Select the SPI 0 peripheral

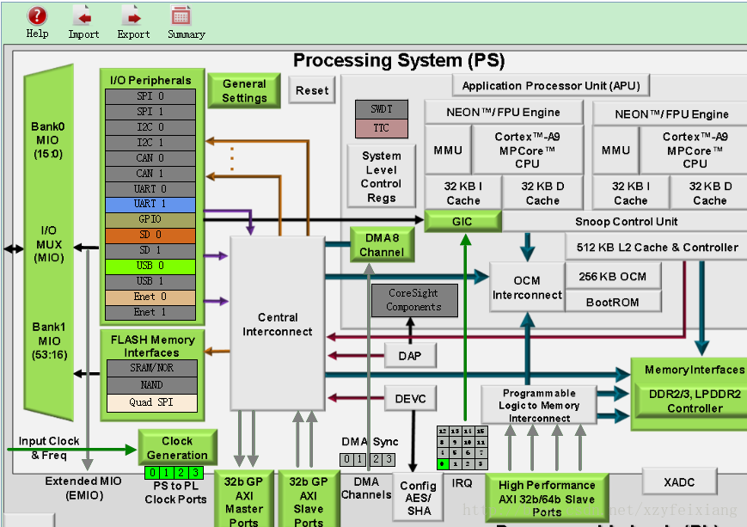[x=150, y=96]
